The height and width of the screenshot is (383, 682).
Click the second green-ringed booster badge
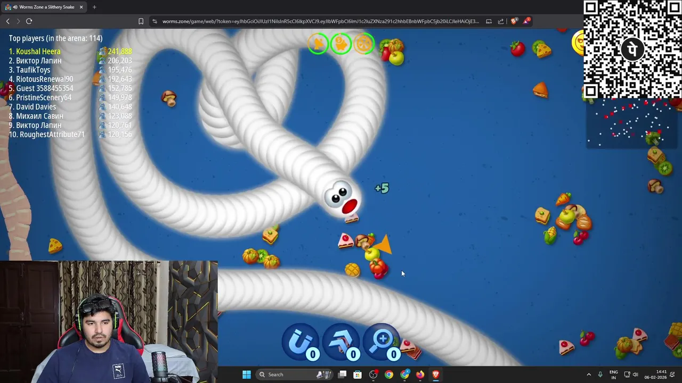pos(341,44)
